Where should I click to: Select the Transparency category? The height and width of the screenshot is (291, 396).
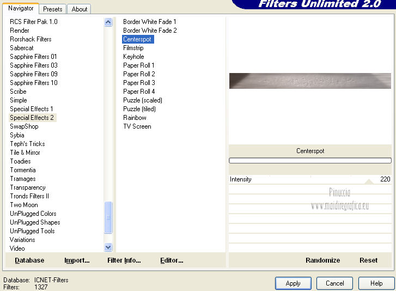coord(28,187)
